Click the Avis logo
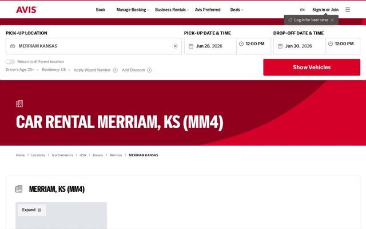Screen dimensions: 366x229 click(x=27, y=10)
